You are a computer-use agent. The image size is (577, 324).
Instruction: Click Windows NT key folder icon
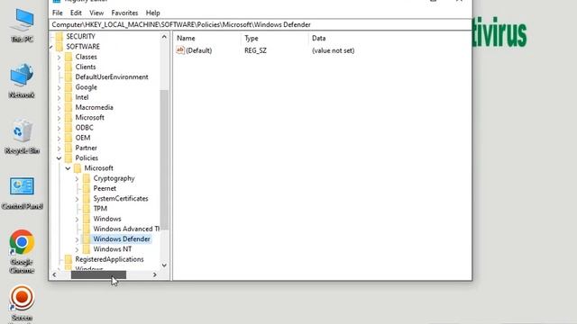[87, 249]
